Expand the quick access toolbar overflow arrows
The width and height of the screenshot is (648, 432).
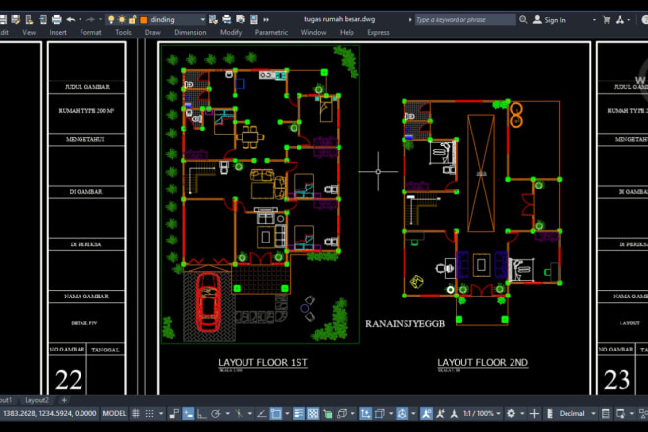click(266, 19)
